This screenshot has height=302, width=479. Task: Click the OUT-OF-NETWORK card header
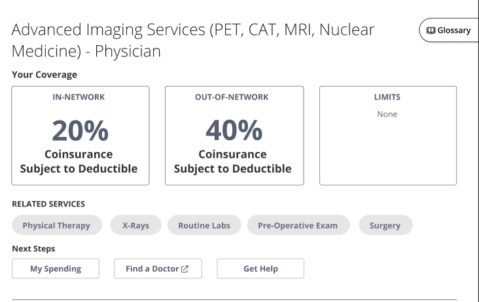point(232,97)
